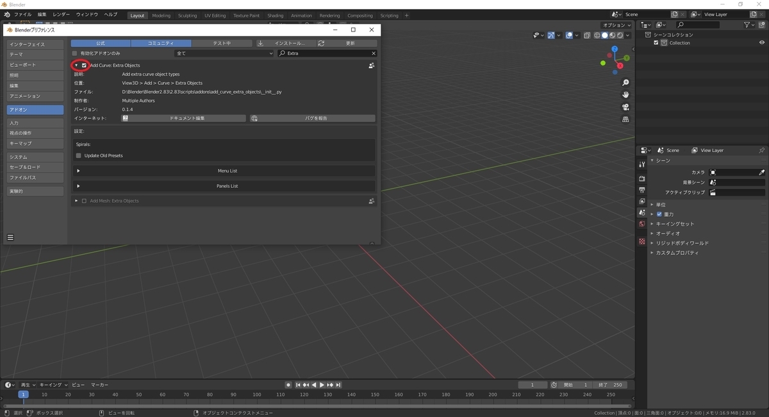Image resolution: width=769 pixels, height=417 pixels.
Task: Click the バグを報告 button
Action: tap(313, 118)
